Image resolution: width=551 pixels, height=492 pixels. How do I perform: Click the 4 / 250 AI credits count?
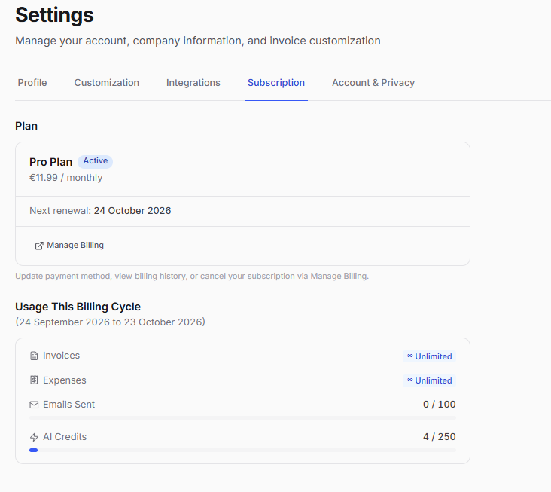click(440, 437)
